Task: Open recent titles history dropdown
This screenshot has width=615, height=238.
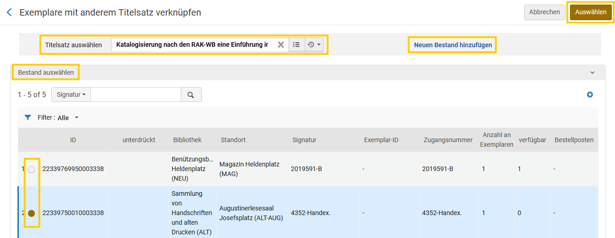Action: [x=314, y=44]
